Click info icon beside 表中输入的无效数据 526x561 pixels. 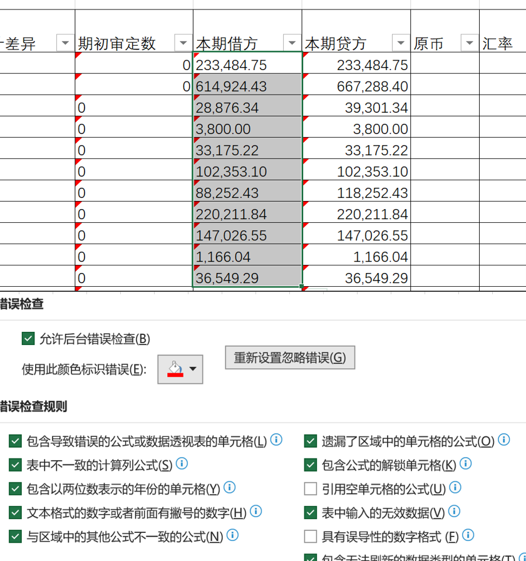[x=454, y=512]
